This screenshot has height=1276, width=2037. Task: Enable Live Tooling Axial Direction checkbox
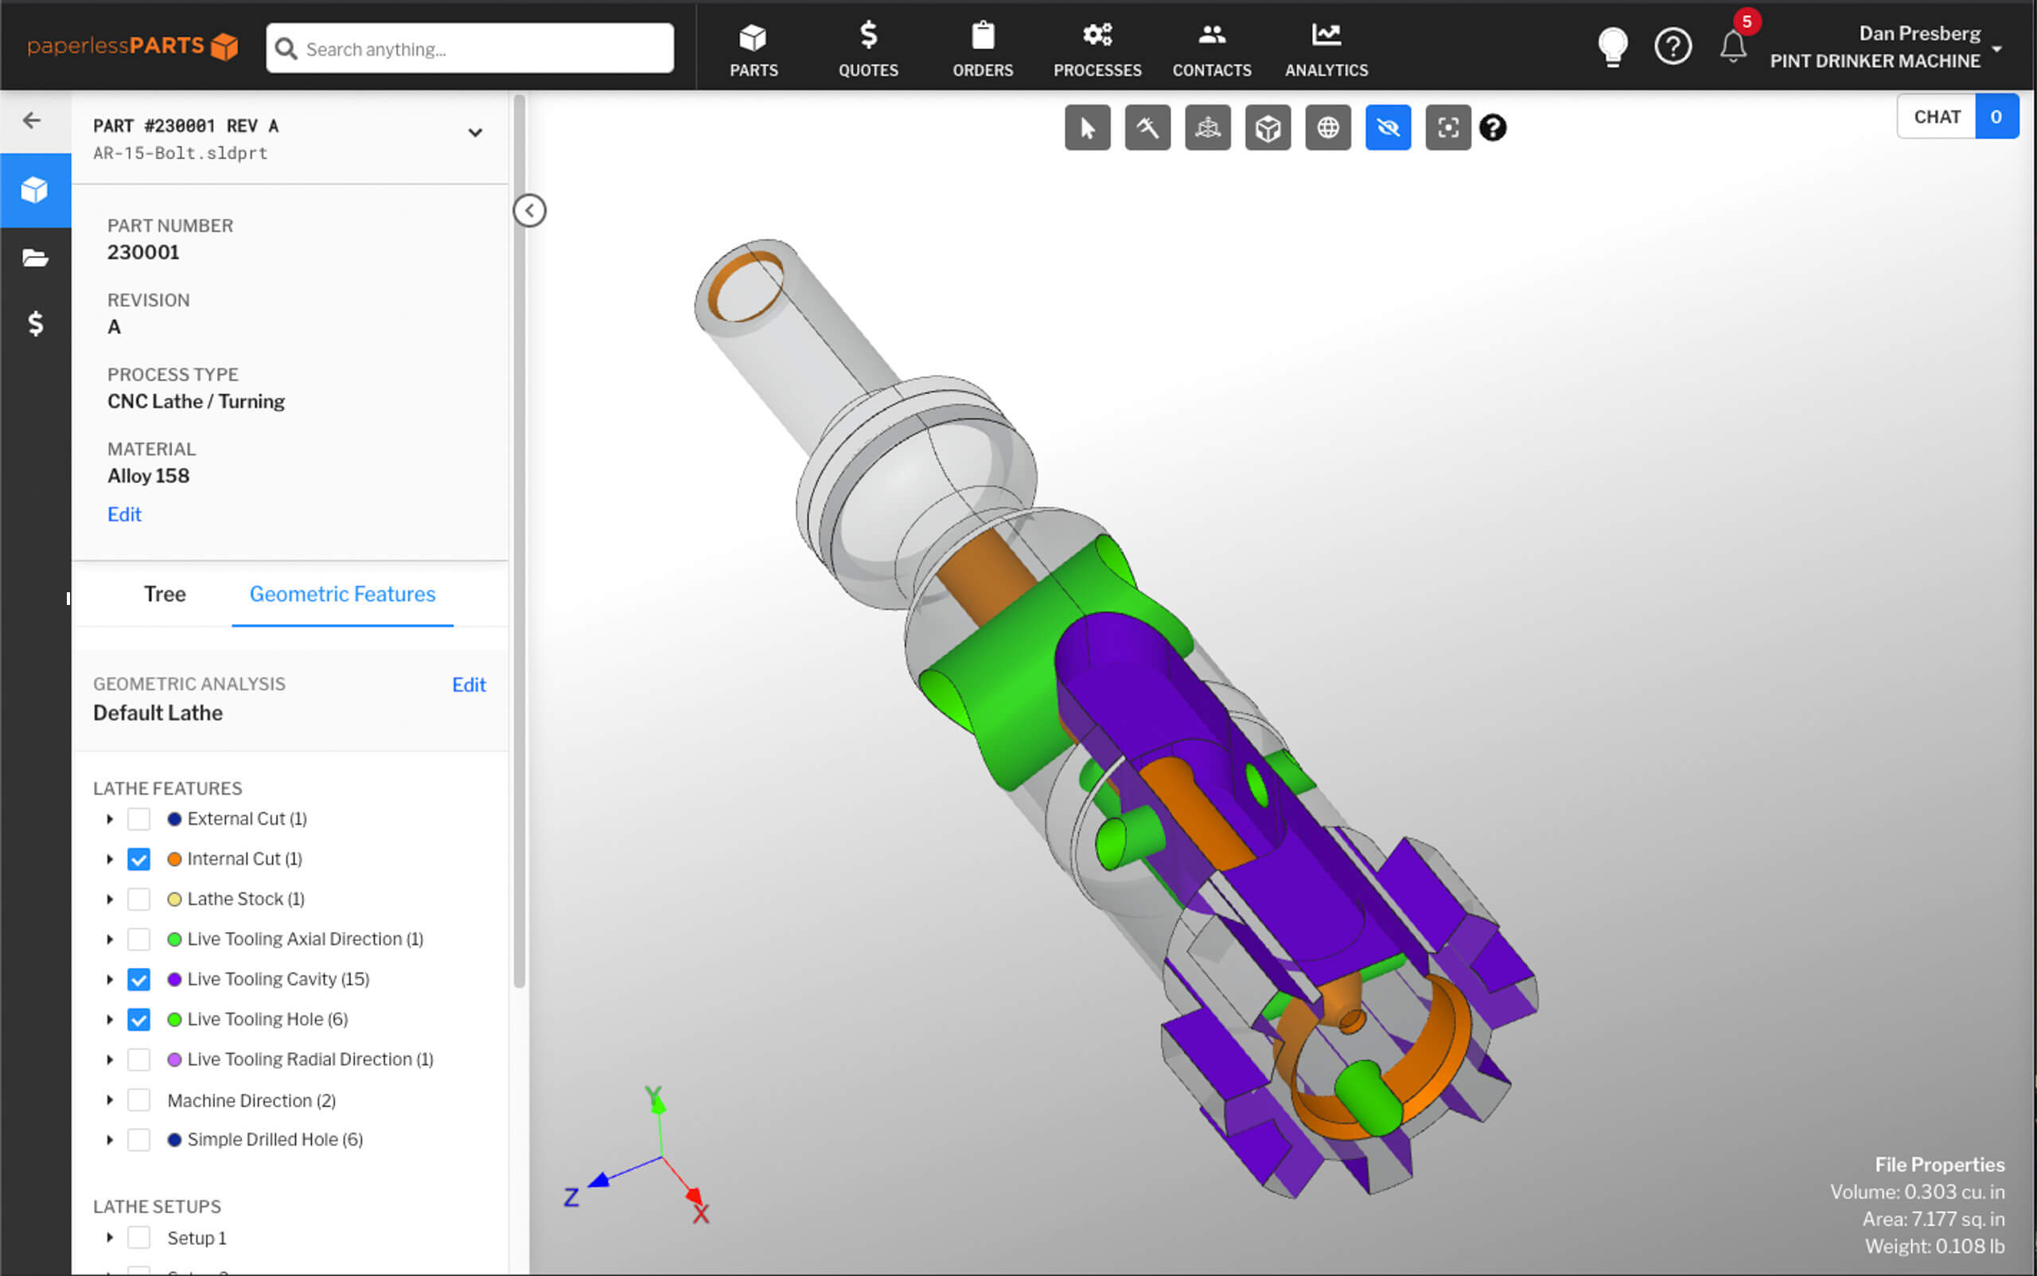(139, 939)
